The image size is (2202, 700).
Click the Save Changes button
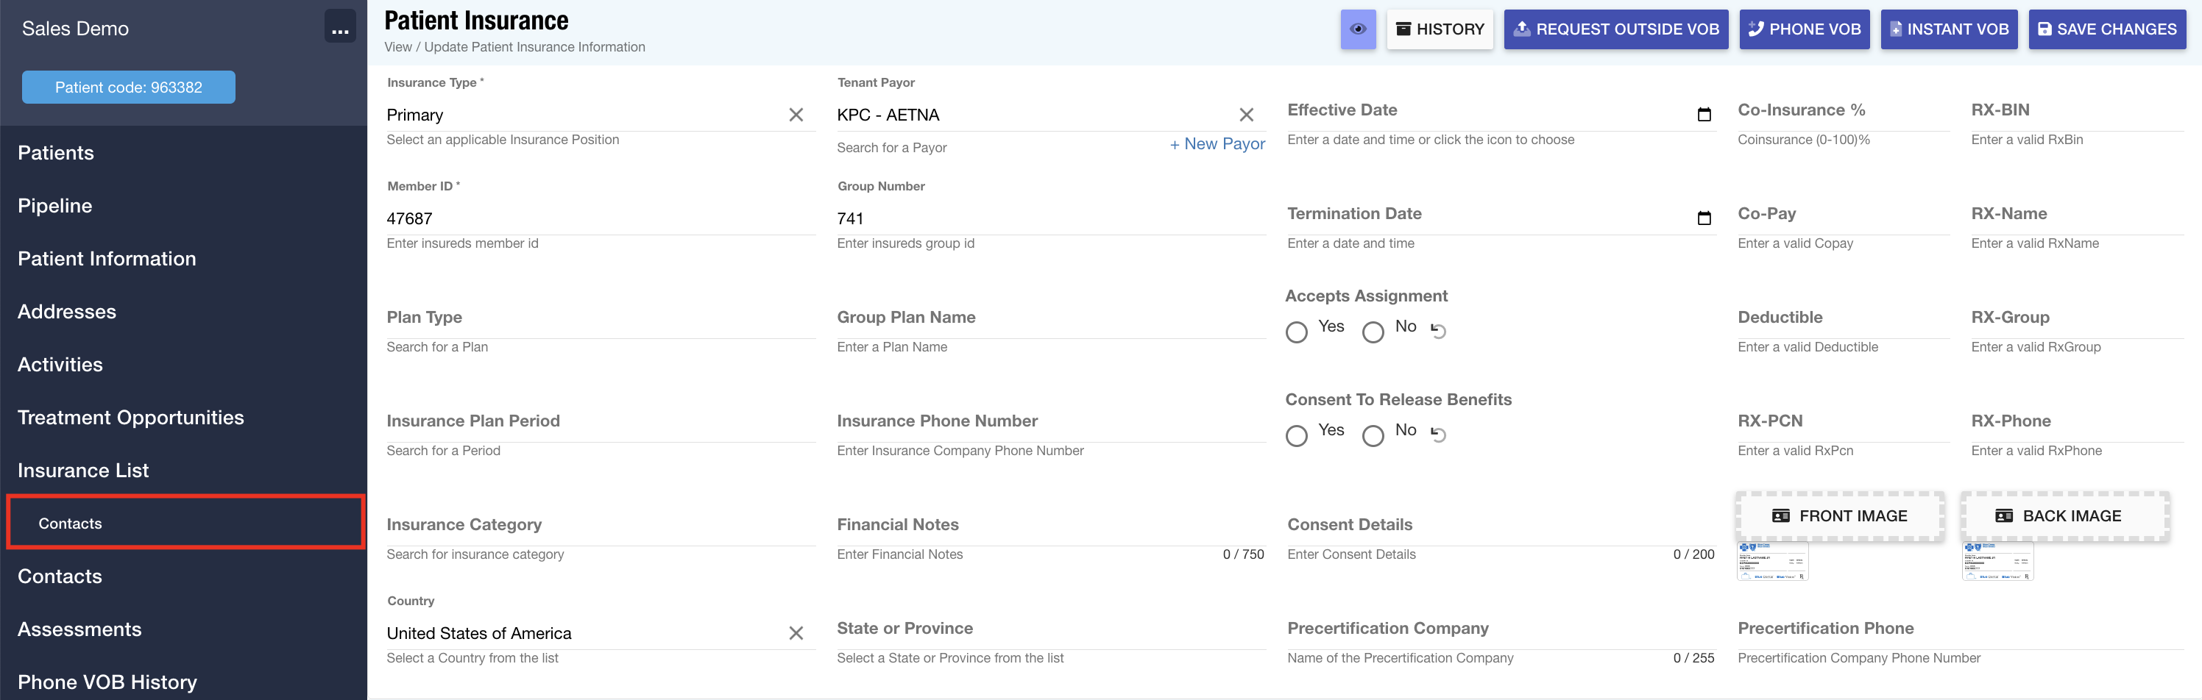pyautogui.click(x=2106, y=29)
